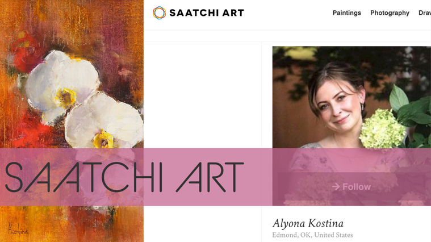
Task: Click the yellow center of upper orchid
Action: click(x=66, y=98)
